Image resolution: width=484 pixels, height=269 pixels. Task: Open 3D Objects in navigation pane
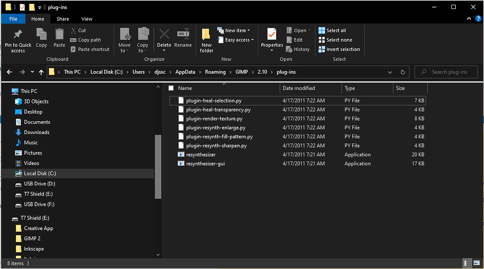32,101
